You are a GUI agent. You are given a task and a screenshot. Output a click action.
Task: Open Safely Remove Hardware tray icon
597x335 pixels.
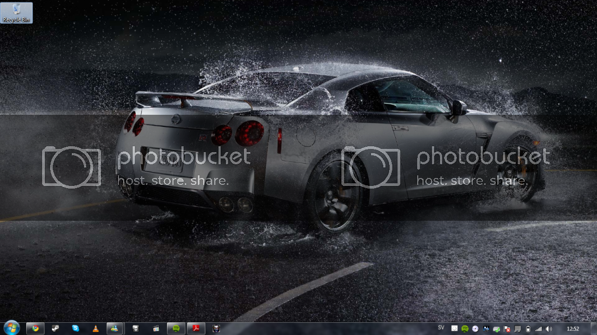[497, 329]
